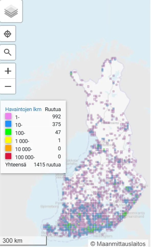The width and height of the screenshot is (151, 247).
Task: Click the Havaintojen lkm legend heading
Action: [23, 109]
